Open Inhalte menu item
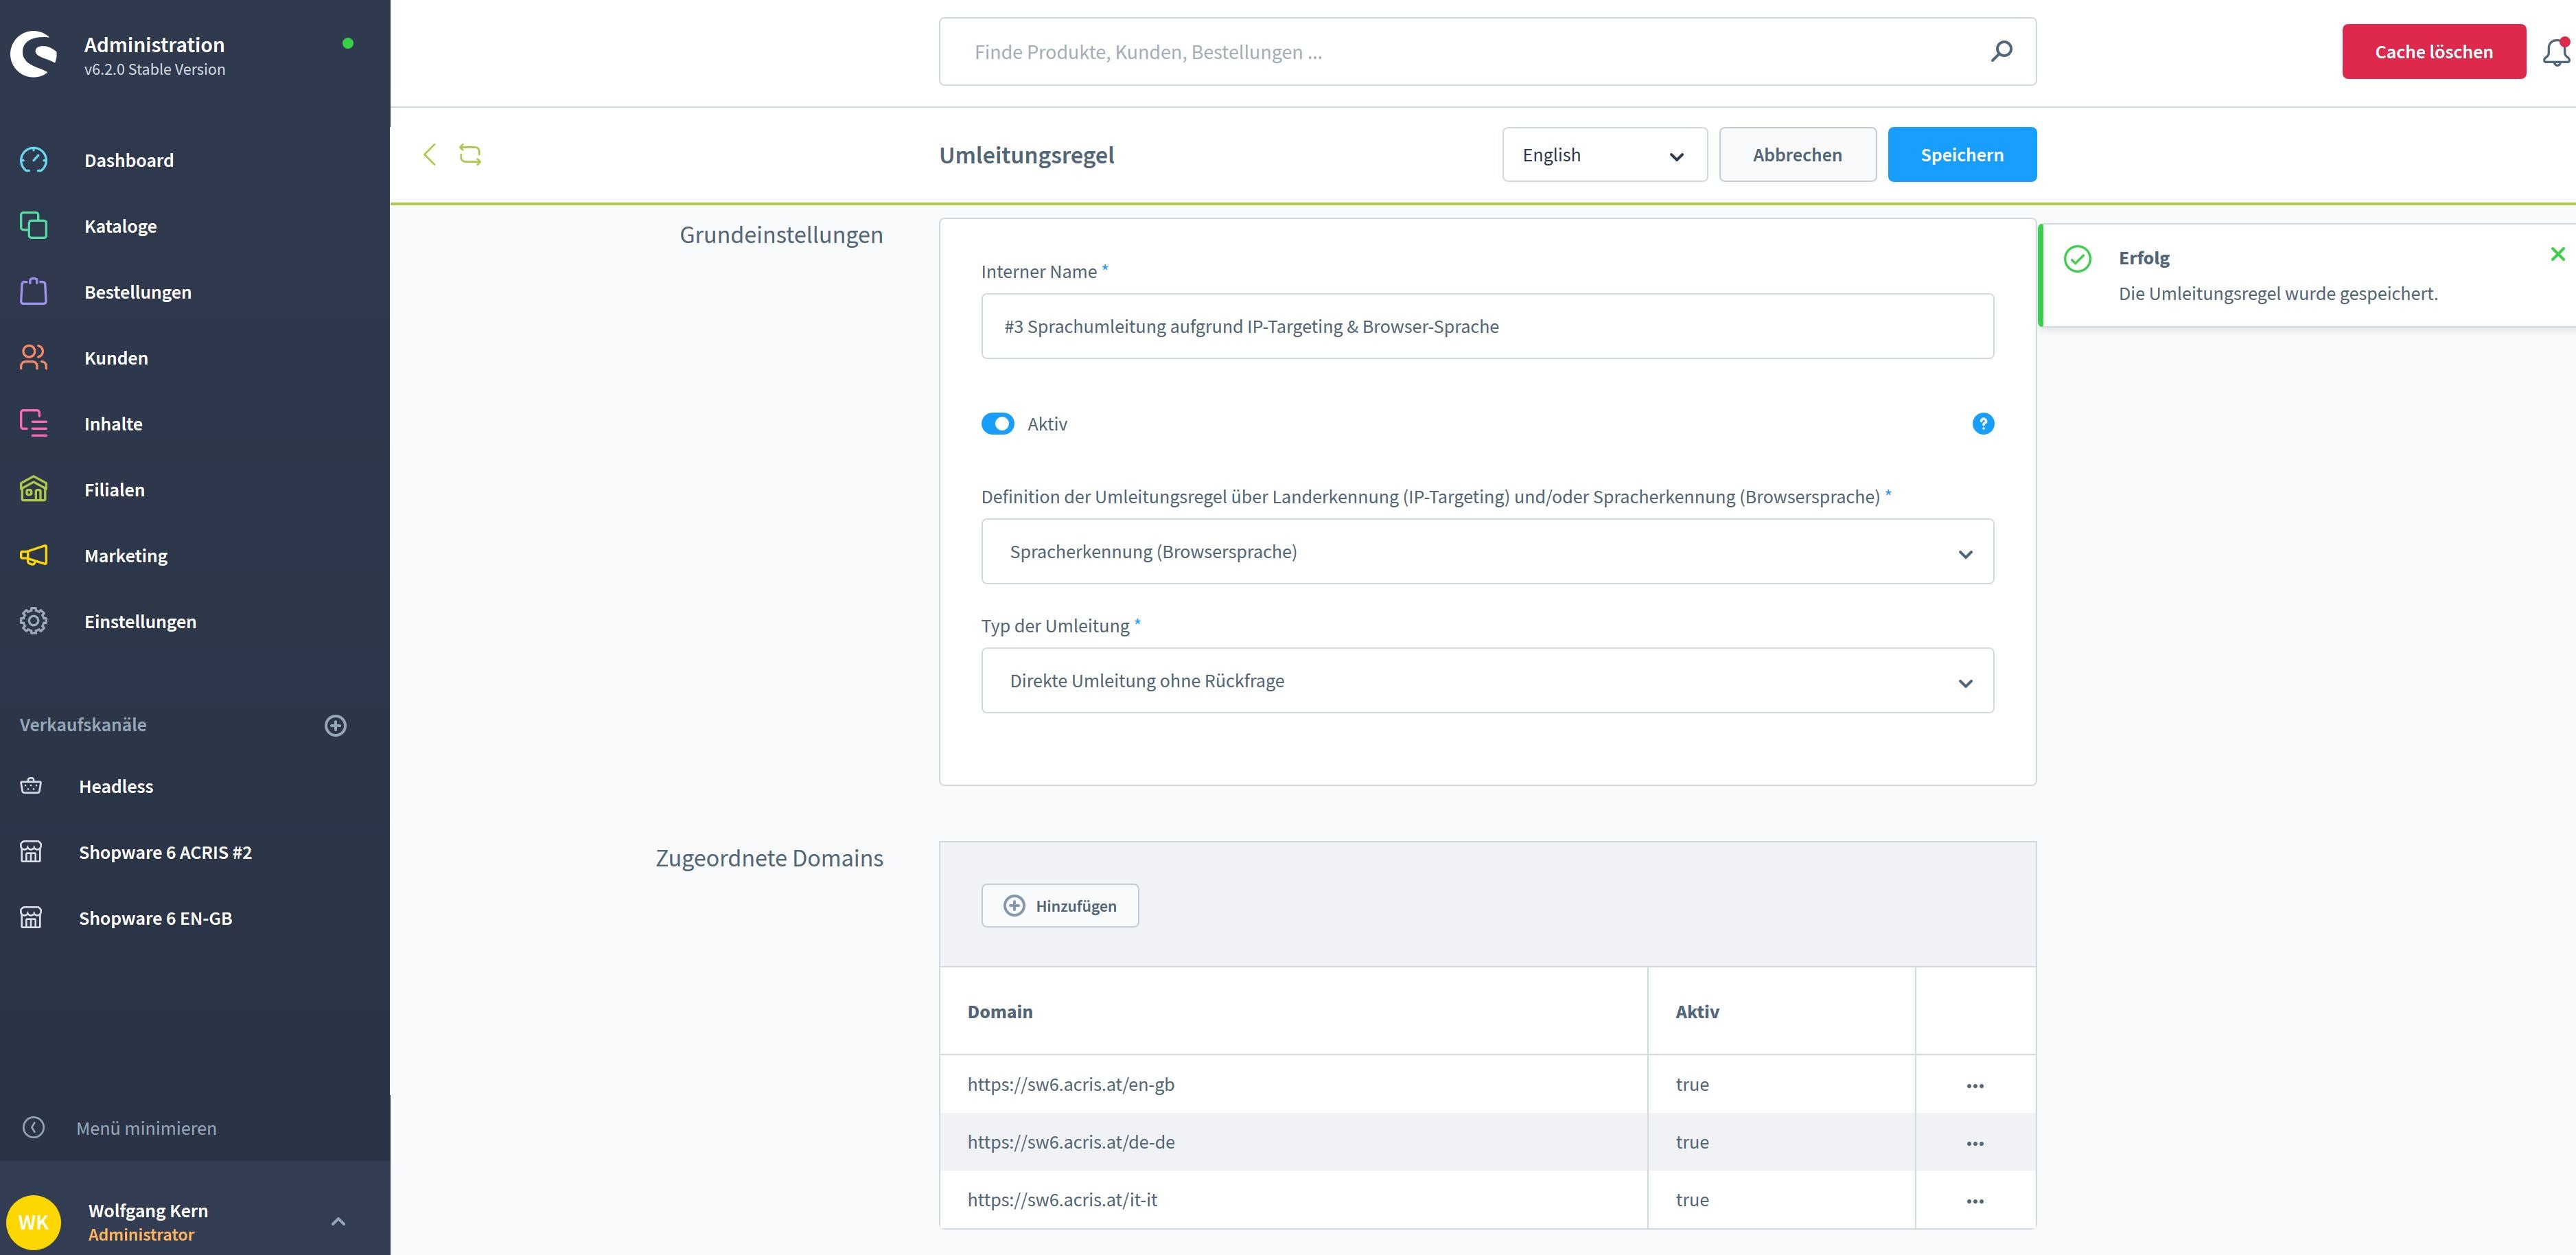Screen dimensions: 2576x1255 (x=113, y=424)
